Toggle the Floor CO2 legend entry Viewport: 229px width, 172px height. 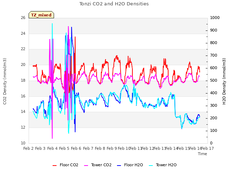[x=65, y=165]
